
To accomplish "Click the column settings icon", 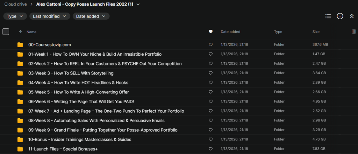I will (x=353, y=32).
